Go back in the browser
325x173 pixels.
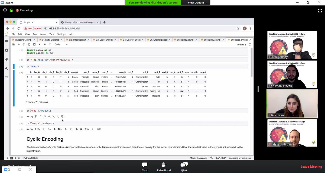pyautogui.click(x=7, y=28)
